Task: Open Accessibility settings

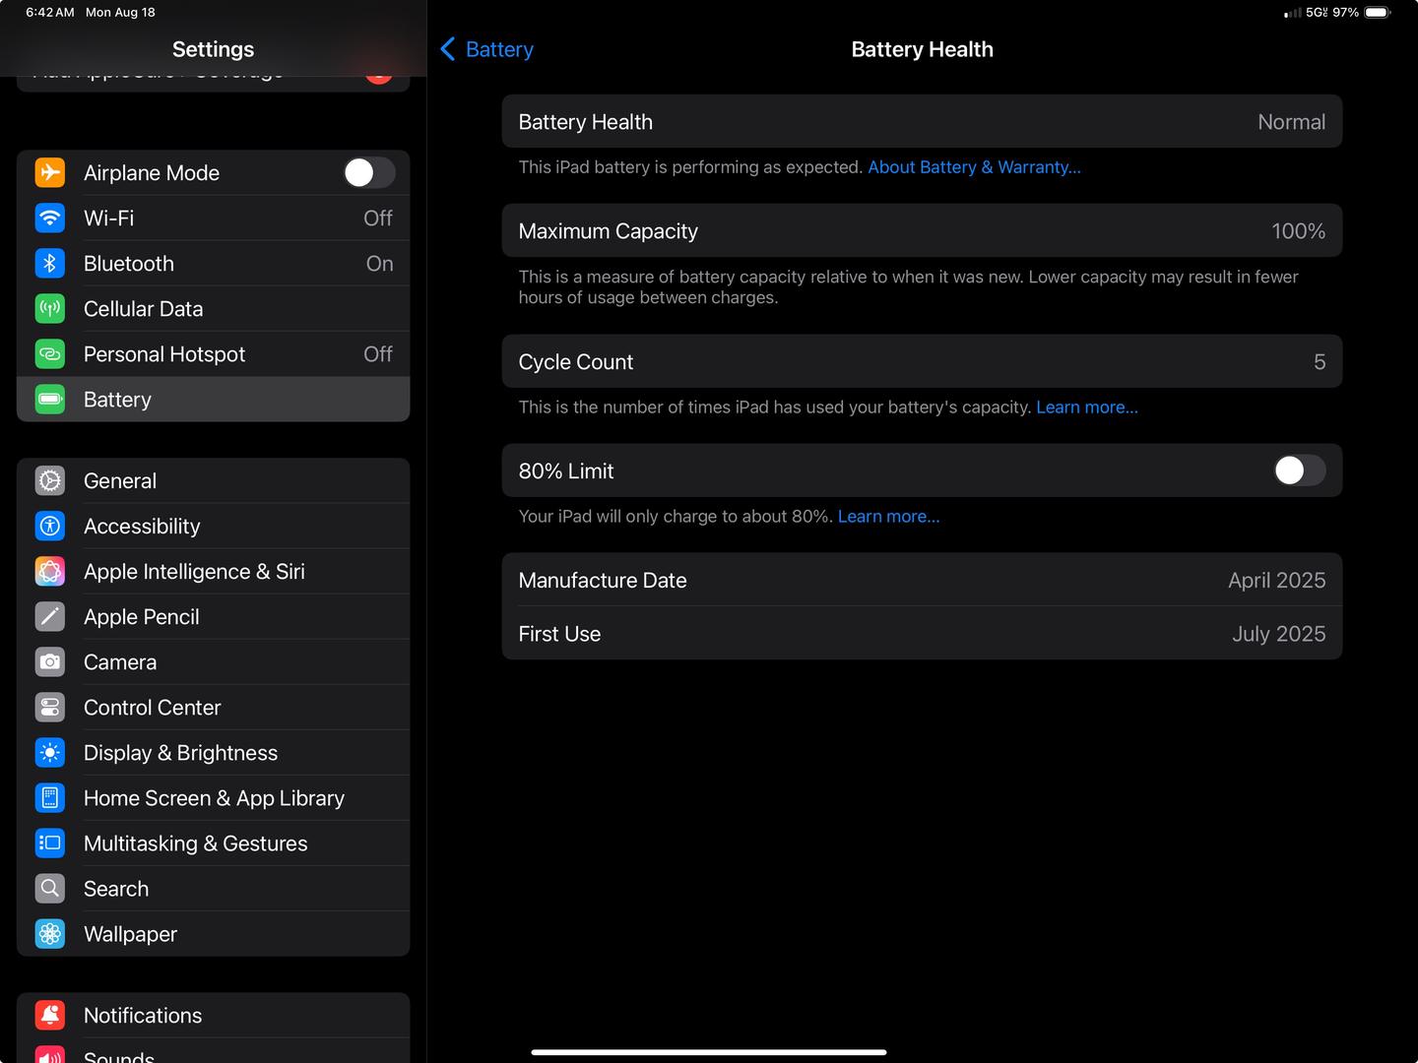Action: (214, 526)
